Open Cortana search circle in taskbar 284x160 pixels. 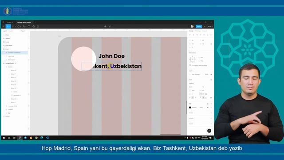[9, 138]
